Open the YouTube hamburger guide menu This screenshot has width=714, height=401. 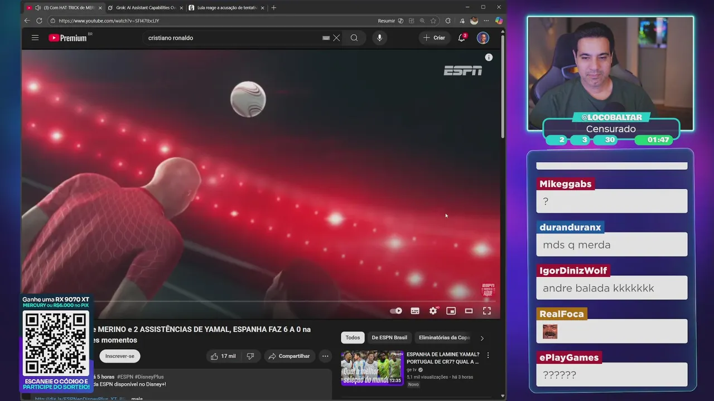click(35, 38)
